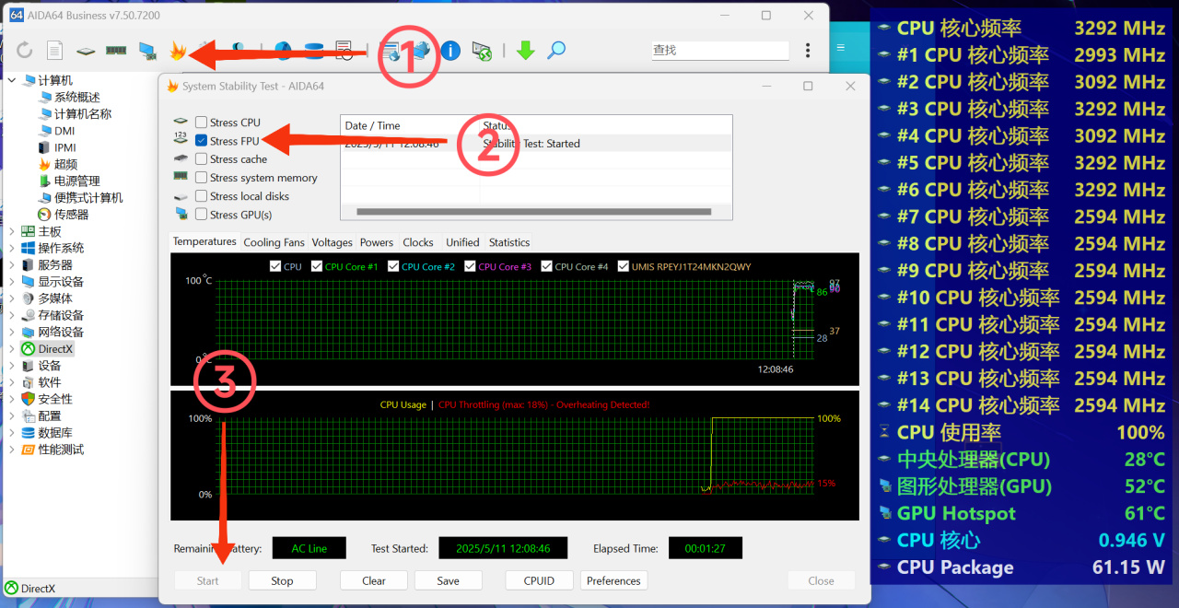Click the hamburger menu in the teal background window
Screen dimensions: 1179x608
(x=840, y=47)
